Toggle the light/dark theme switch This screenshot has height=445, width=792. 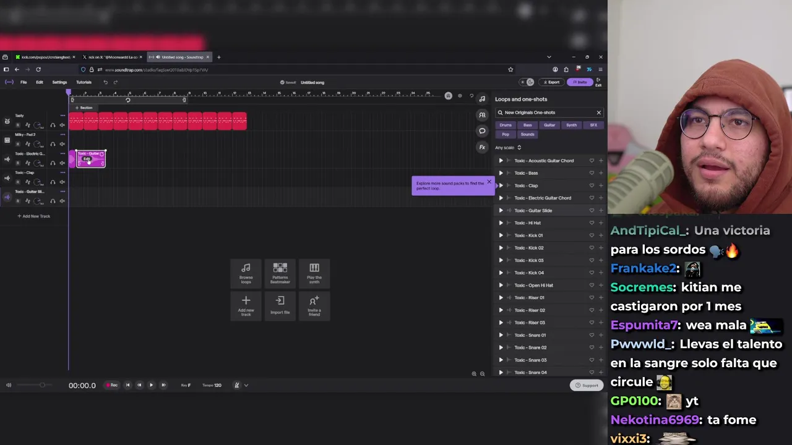click(x=526, y=82)
